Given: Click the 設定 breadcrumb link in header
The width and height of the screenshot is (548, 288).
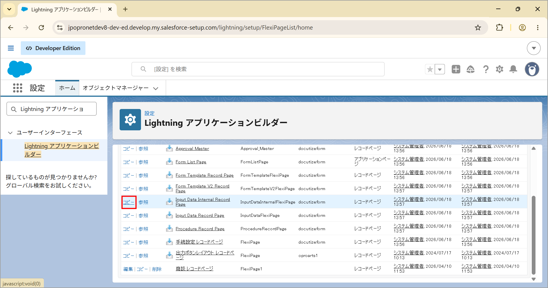Looking at the screenshot, I should coord(150,113).
